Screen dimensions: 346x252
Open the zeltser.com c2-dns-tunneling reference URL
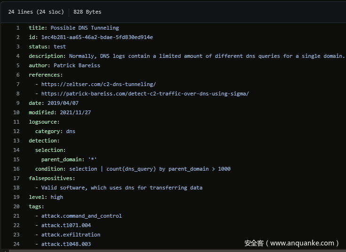coord(98,84)
